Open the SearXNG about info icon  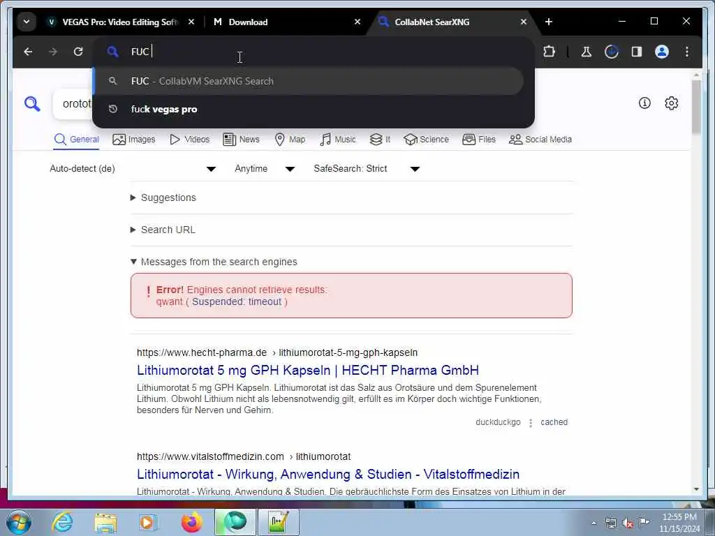(644, 103)
